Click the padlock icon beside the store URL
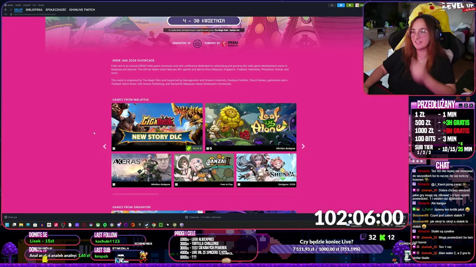This screenshot has height=267, width=476. coord(11,14)
